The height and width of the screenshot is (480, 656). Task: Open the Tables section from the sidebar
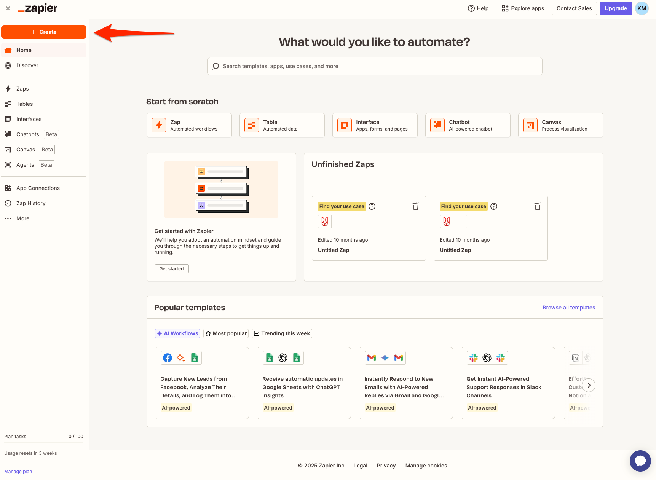(x=24, y=104)
